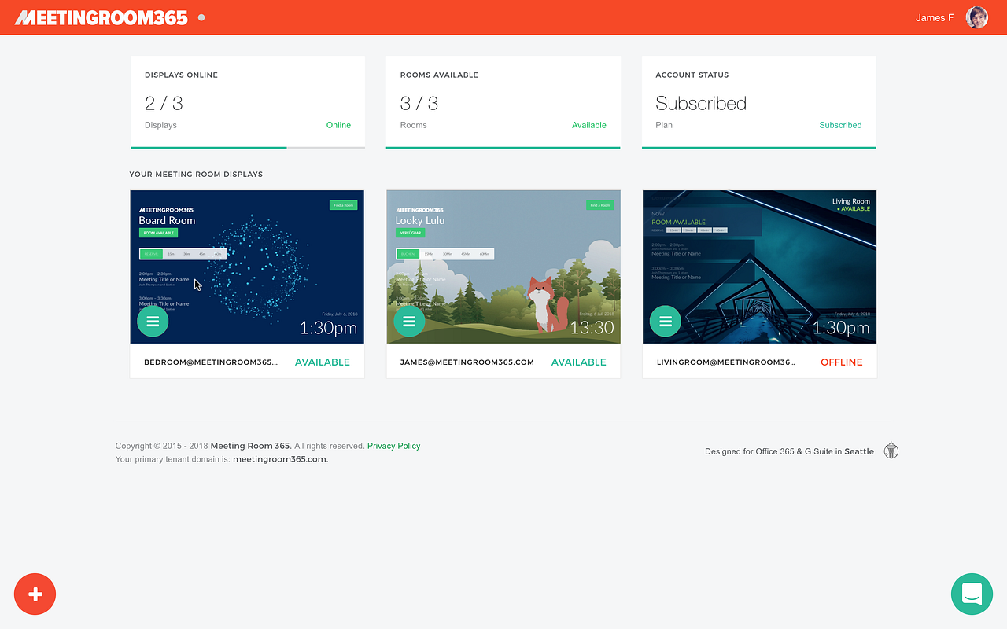
Task: Click the Meeting Room 365 logo
Action: (x=101, y=17)
